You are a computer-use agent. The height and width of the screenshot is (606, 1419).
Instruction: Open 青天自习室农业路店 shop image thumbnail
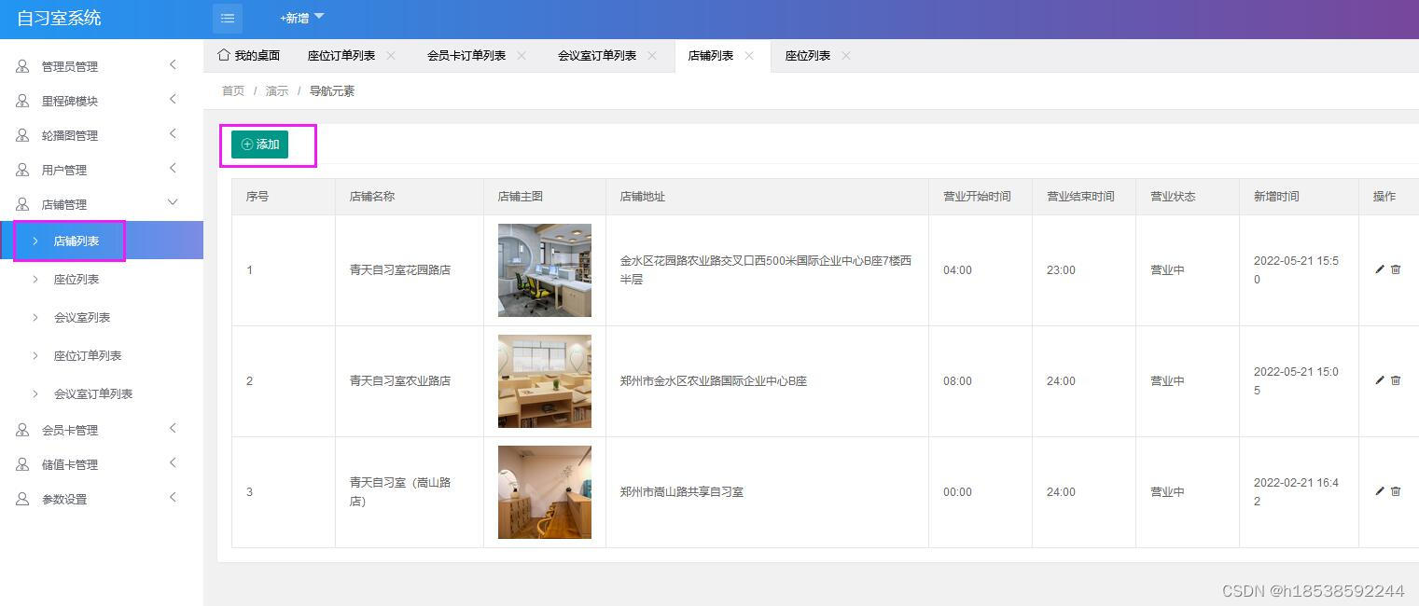point(545,381)
